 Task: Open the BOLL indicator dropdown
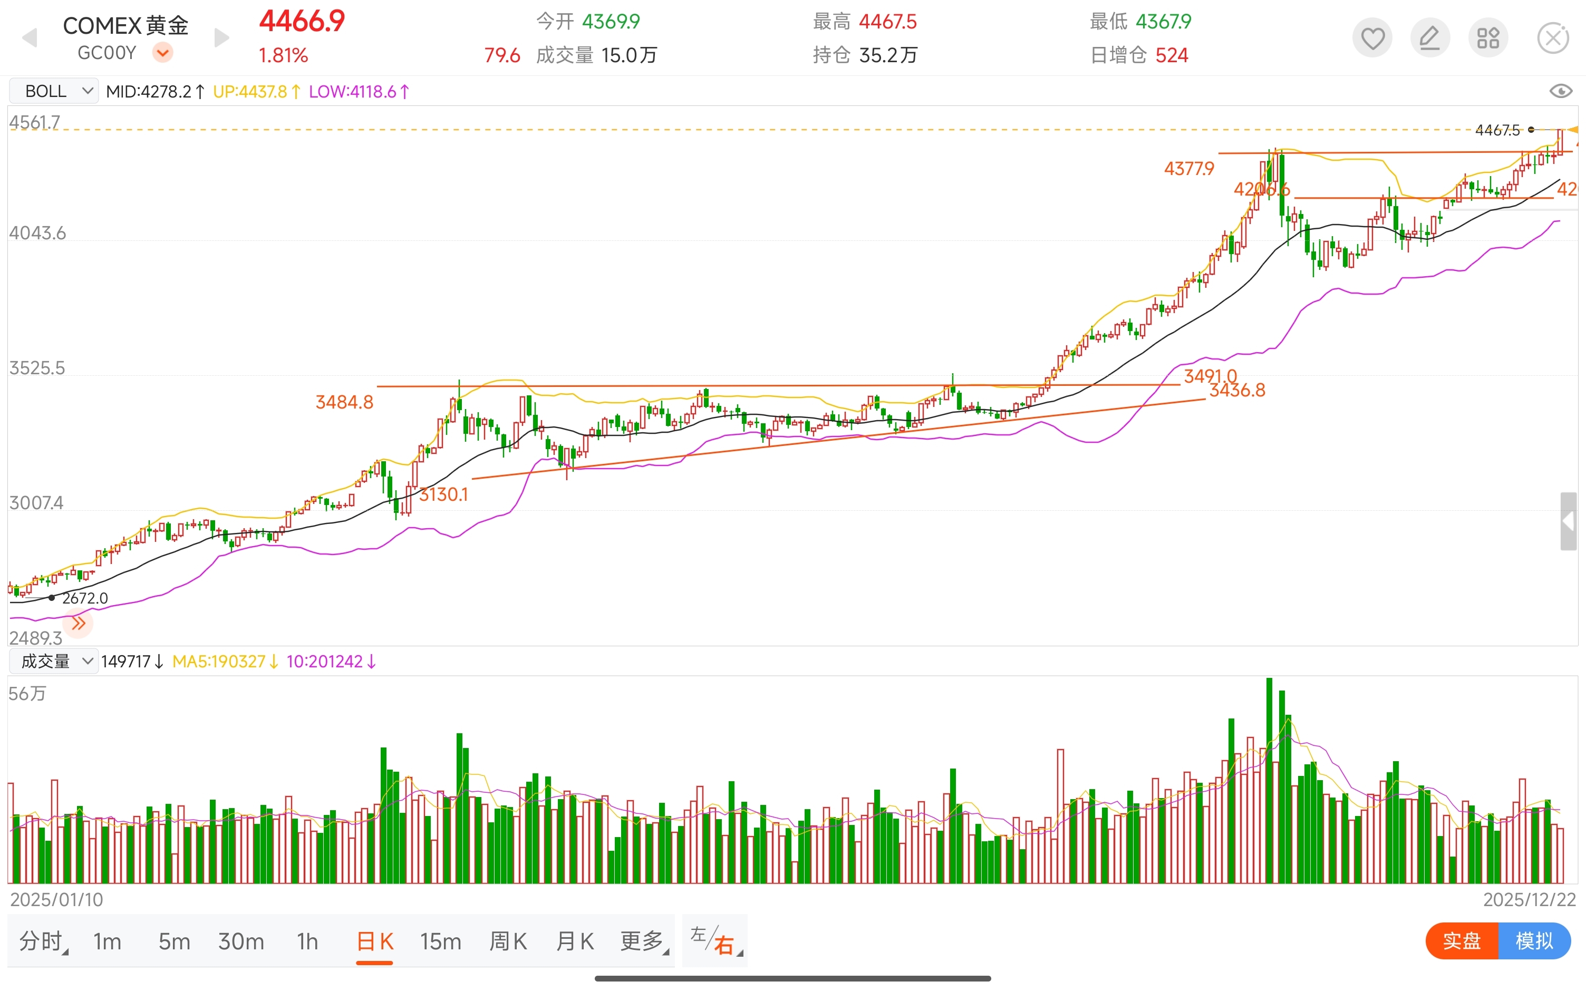click(x=54, y=91)
